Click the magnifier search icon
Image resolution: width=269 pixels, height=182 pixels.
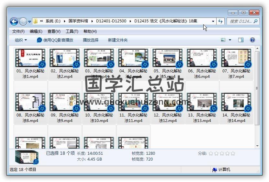pos(255,21)
